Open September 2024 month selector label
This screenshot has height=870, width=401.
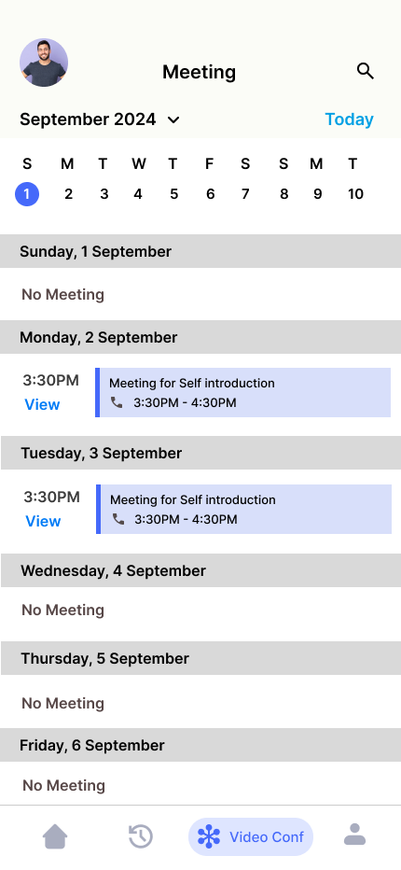coord(88,119)
